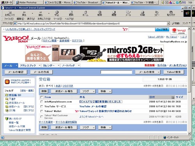Check the YouTube サービス message checkbox
The image size is (195, 146).
[x=42, y=106]
